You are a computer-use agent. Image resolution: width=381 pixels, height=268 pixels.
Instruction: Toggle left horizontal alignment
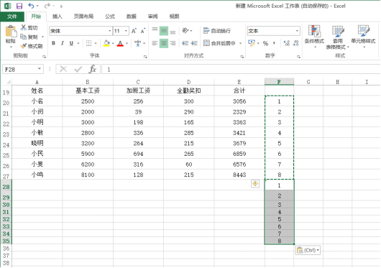[x=155, y=43]
